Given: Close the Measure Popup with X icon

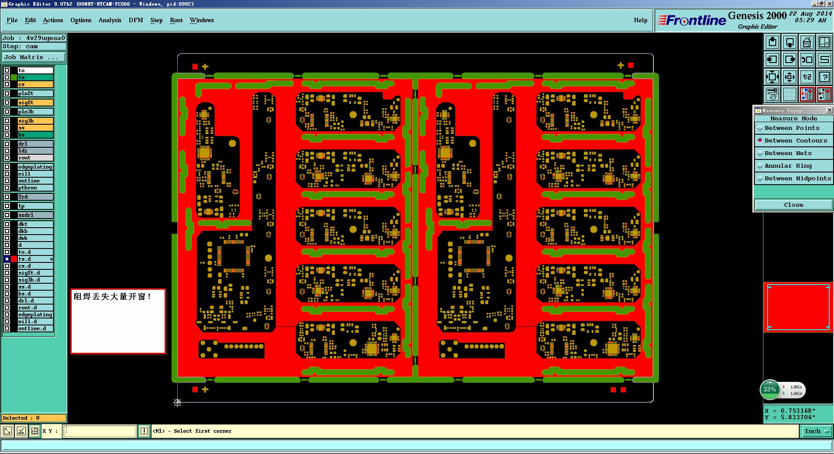Looking at the screenshot, I should pyautogui.click(x=829, y=110).
